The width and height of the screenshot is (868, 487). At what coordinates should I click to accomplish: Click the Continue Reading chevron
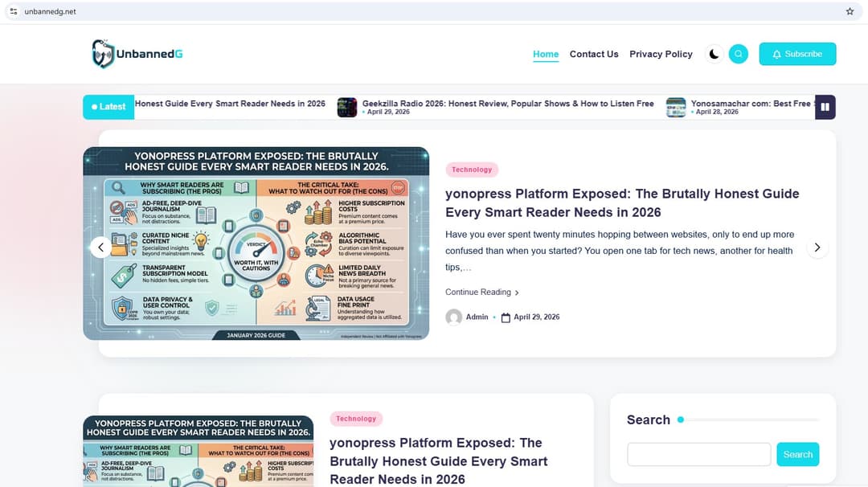[x=517, y=293]
